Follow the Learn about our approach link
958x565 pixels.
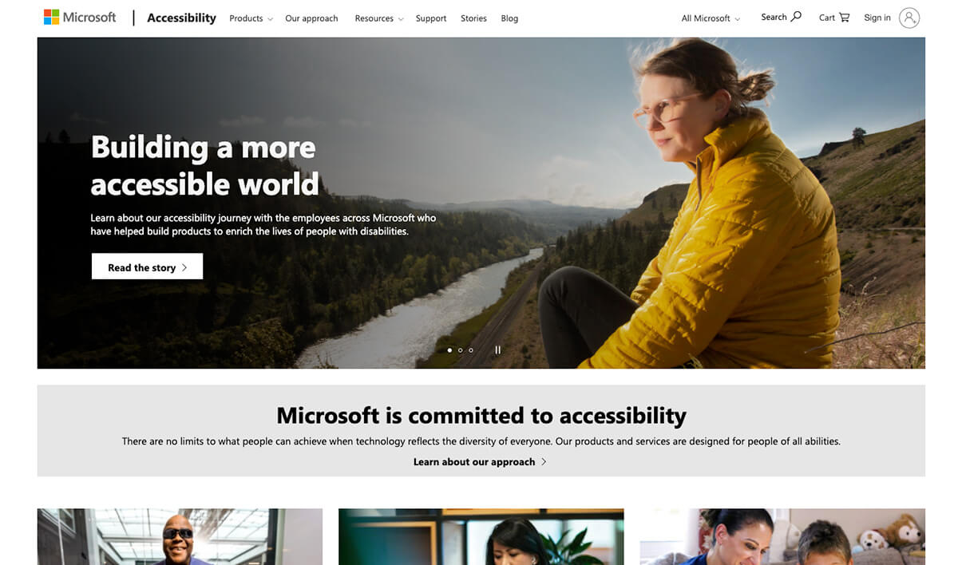pos(480,462)
